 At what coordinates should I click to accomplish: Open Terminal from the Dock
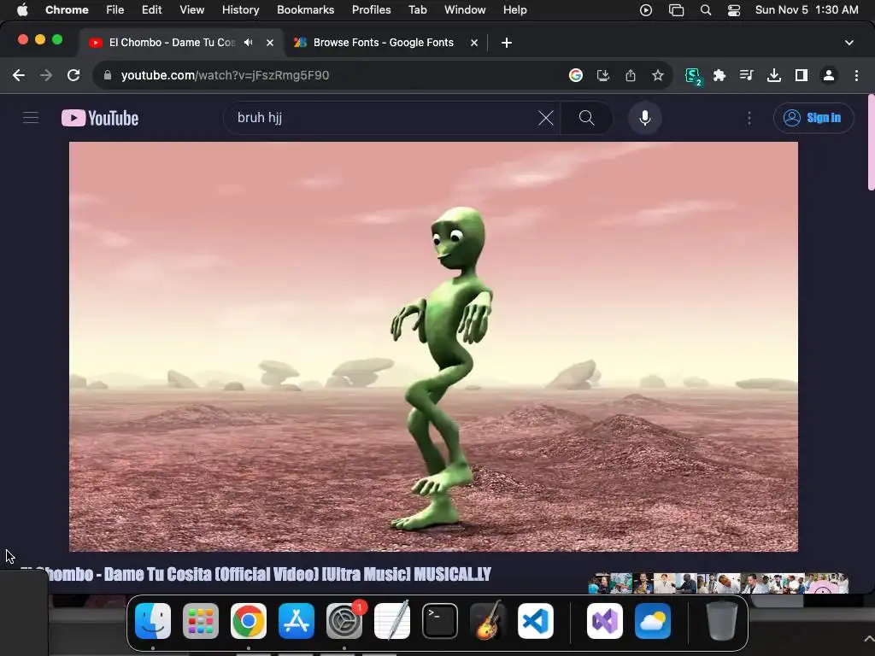pyautogui.click(x=440, y=621)
